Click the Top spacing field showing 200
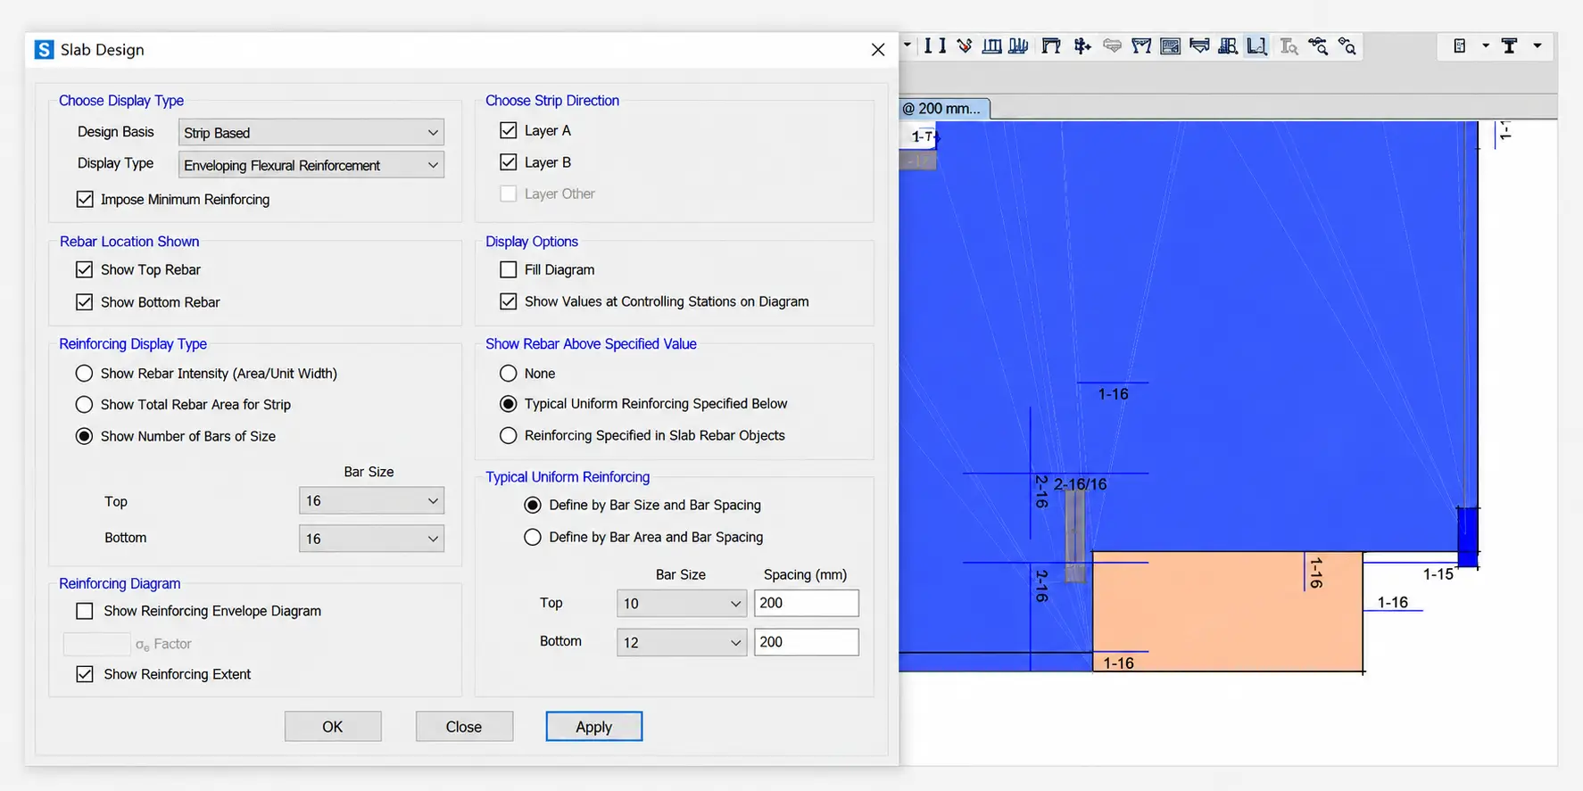This screenshot has width=1583, height=791. 807,603
